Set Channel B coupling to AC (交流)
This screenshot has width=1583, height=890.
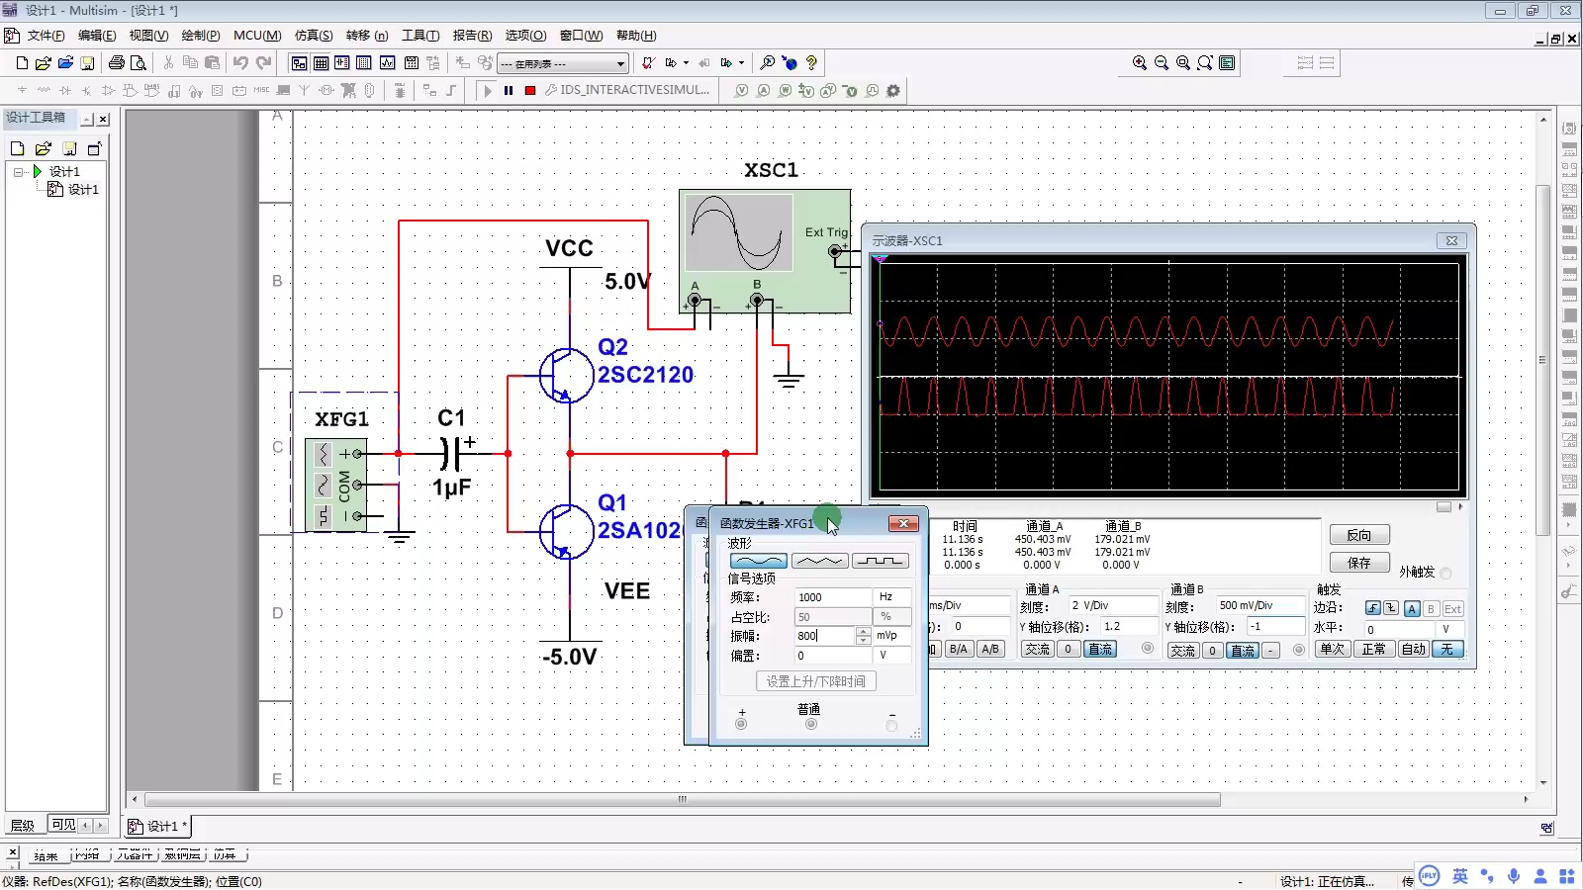click(x=1183, y=650)
